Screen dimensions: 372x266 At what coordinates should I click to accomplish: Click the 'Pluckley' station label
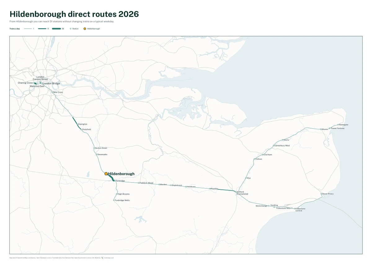(x=215, y=189)
